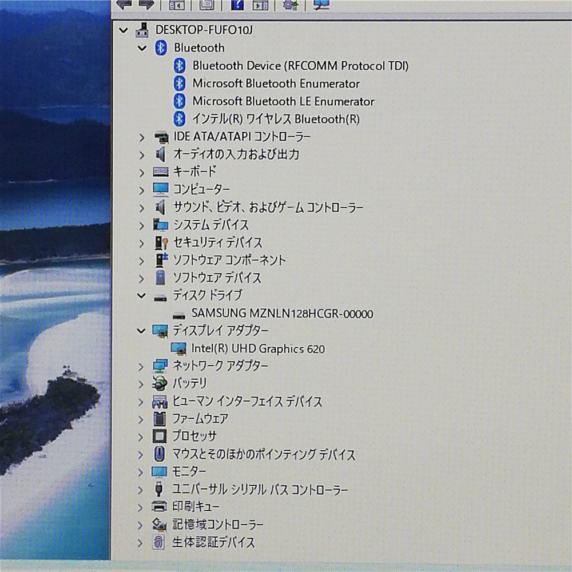Viewport: 572px width, 572px height.
Task: Click the mouse icon for マウスとそのほかのポインティング デバイス
Action: [159, 454]
